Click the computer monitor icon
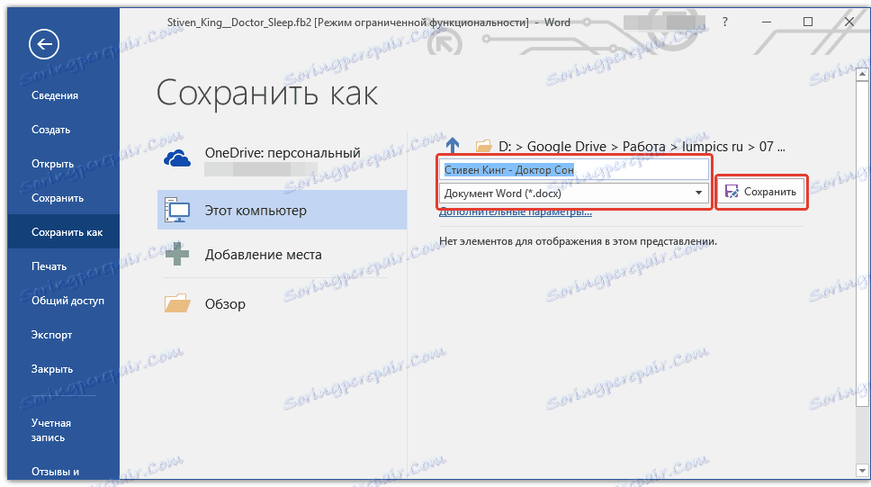This screenshot has width=871, height=487. (x=177, y=210)
